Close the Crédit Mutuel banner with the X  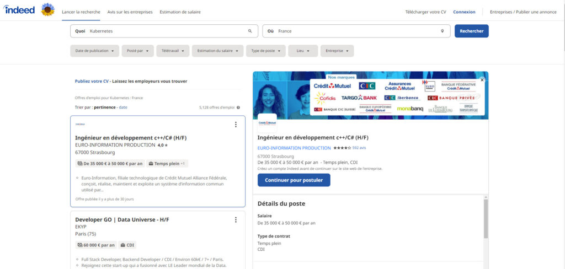(482, 80)
